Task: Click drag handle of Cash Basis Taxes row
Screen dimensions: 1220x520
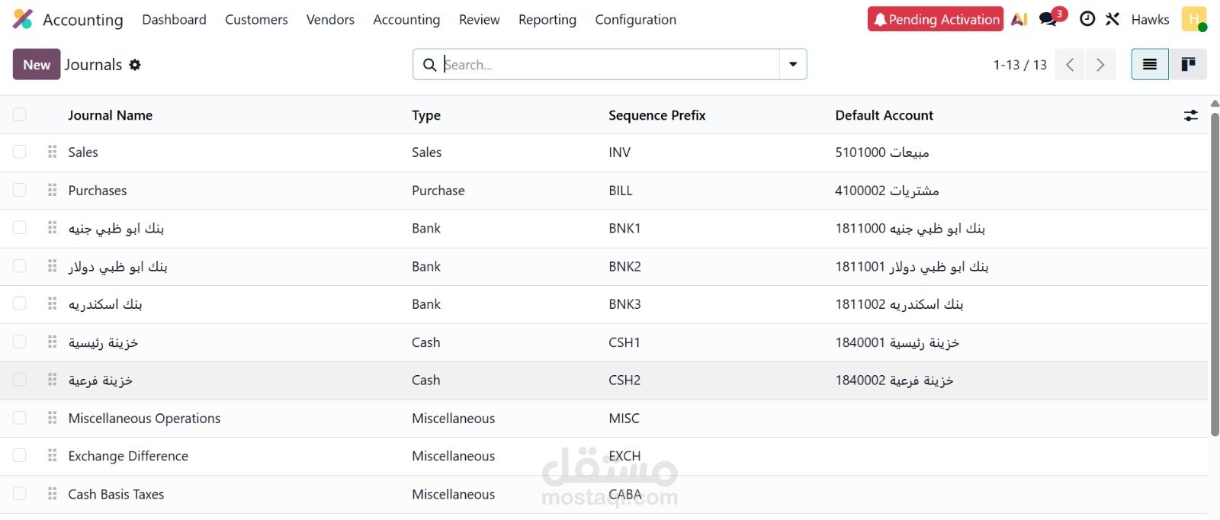Action: point(52,494)
